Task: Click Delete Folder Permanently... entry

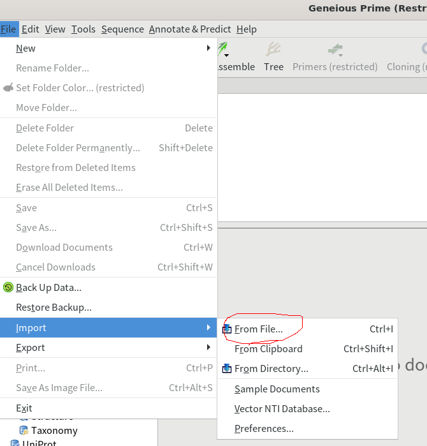Action: click(108, 148)
